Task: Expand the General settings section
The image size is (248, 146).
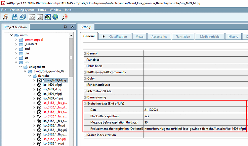Action: [85, 53]
